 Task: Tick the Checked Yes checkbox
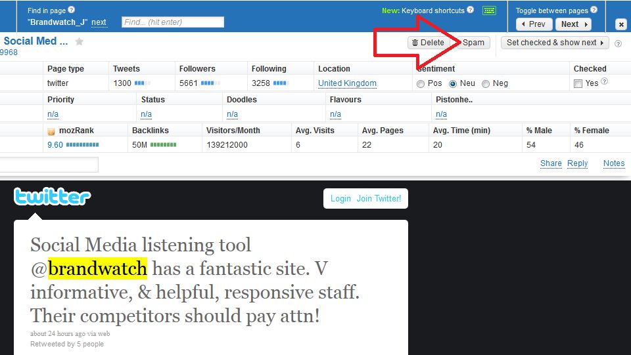[x=578, y=83]
